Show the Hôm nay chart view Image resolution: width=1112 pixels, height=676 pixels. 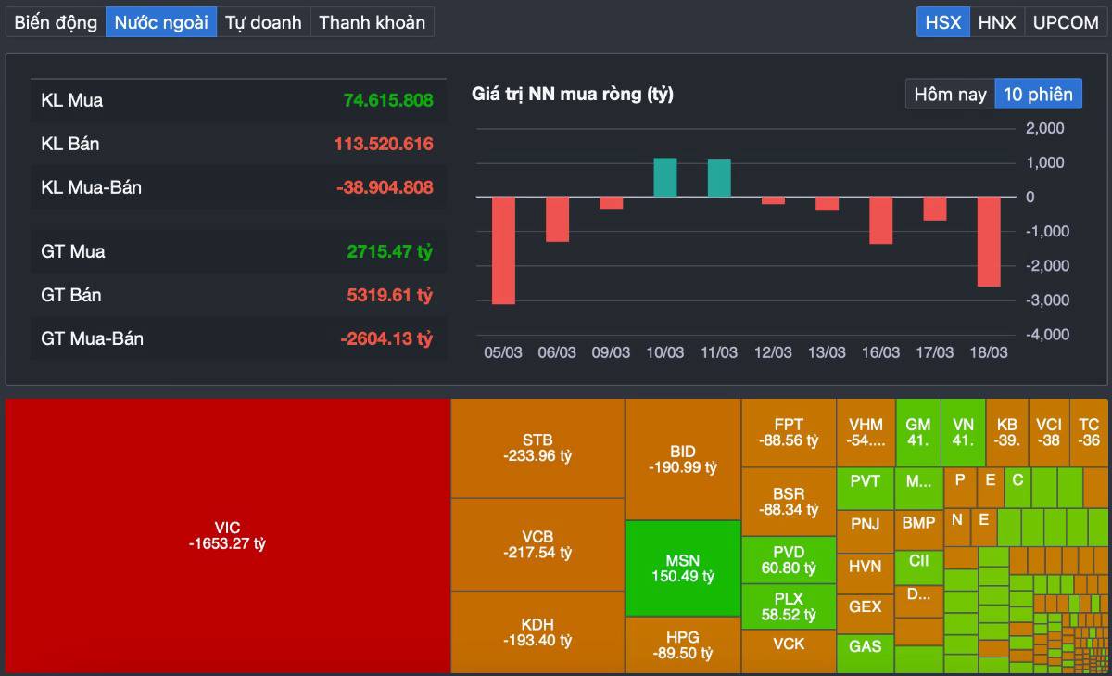[950, 94]
